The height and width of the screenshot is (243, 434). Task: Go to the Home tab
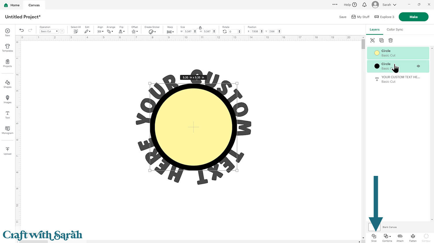click(x=12, y=5)
